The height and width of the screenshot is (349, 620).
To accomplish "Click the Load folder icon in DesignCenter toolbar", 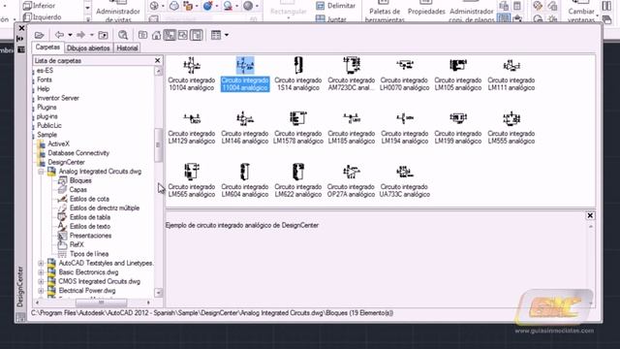I will [x=39, y=35].
